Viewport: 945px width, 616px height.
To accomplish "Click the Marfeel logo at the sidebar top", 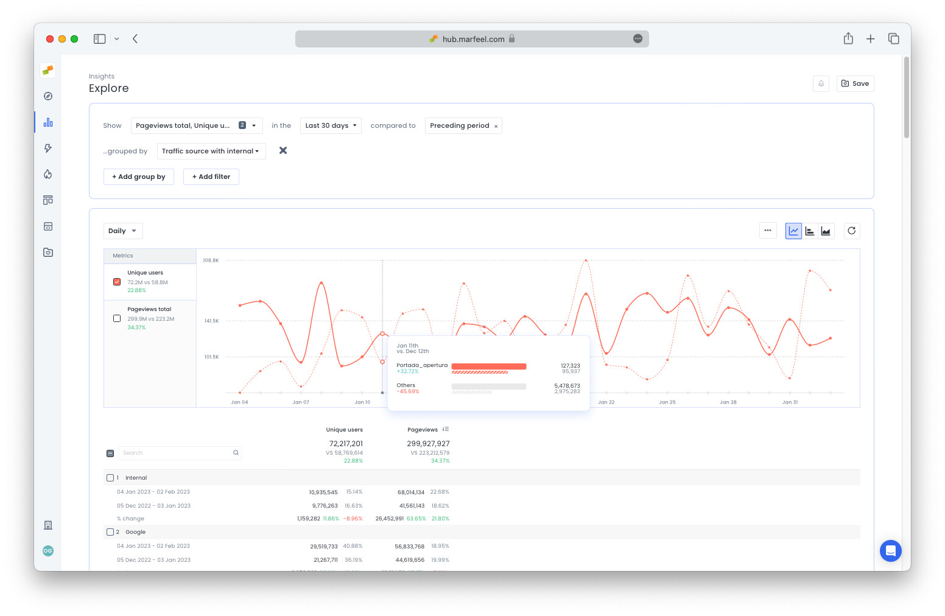I will click(47, 70).
